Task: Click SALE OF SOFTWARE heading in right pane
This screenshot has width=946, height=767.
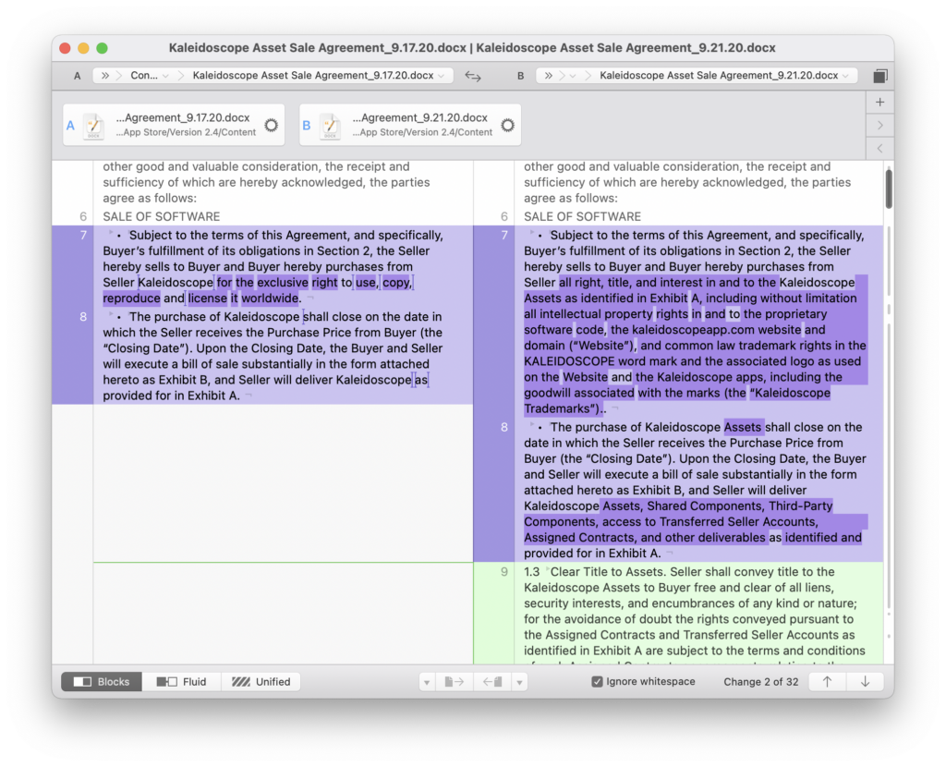Action: pyautogui.click(x=582, y=216)
